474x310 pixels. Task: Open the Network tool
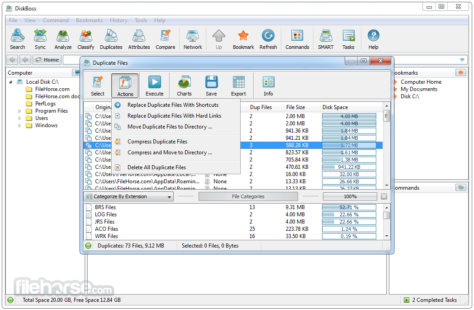193,39
